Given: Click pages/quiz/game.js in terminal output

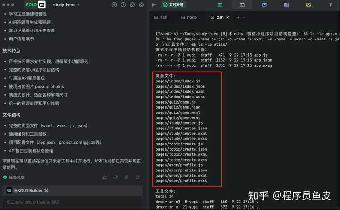Looking at the screenshot, I should (x=176, y=102).
